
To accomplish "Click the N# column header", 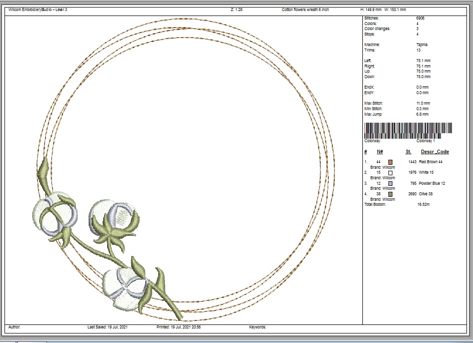I will [379, 152].
